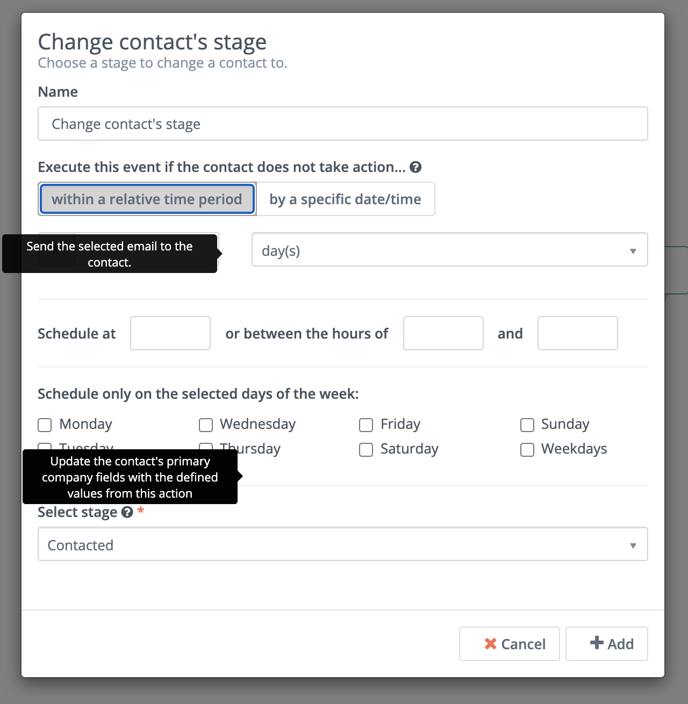The image size is (688, 704).
Task: Click the help icon beside Execute this event
Action: 415,167
